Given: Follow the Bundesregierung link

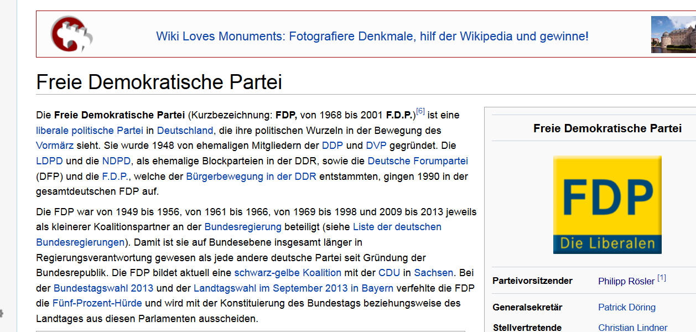Looking at the screenshot, I should (243, 227).
